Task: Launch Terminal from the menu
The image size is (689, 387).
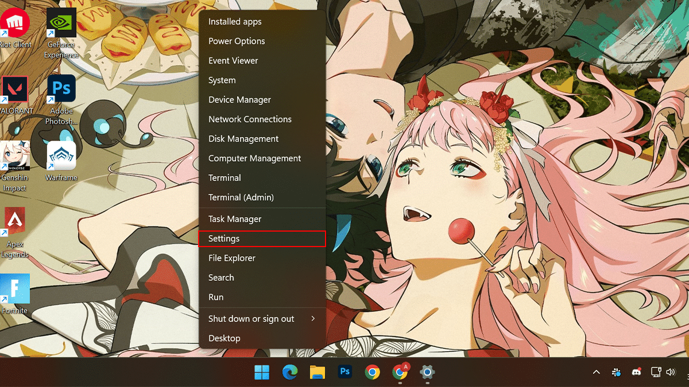Action: click(262, 178)
